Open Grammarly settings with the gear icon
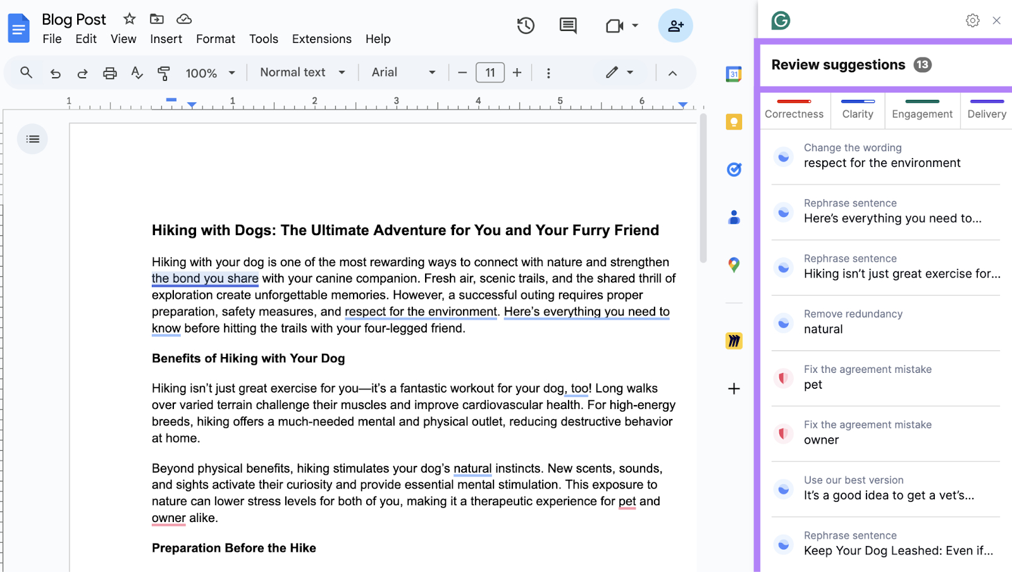Viewport: 1012px width, 572px height. coord(972,20)
